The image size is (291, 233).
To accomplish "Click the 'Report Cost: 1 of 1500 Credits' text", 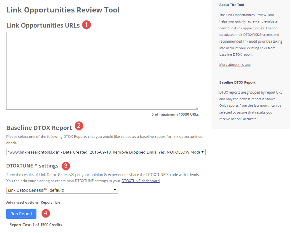I will (36, 224).
